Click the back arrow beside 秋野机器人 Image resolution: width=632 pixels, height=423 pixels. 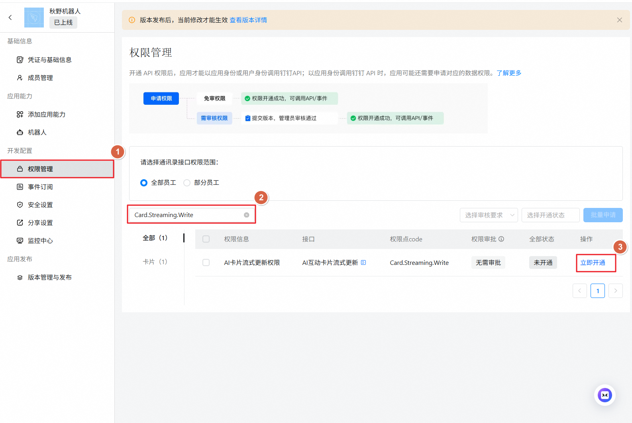[x=10, y=17]
